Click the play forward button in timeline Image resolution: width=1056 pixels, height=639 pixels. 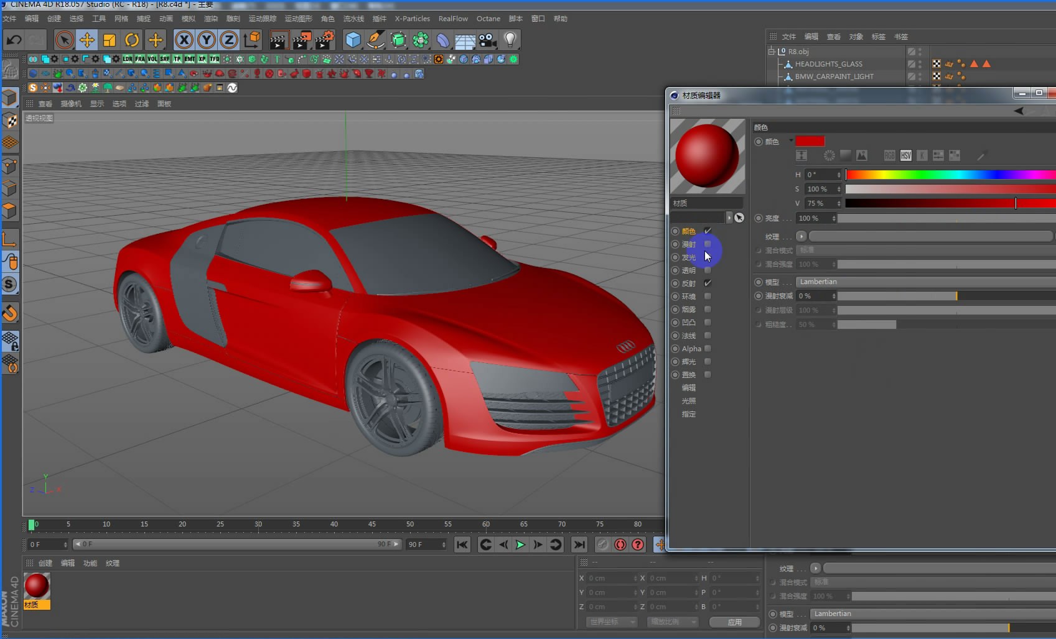tap(520, 545)
